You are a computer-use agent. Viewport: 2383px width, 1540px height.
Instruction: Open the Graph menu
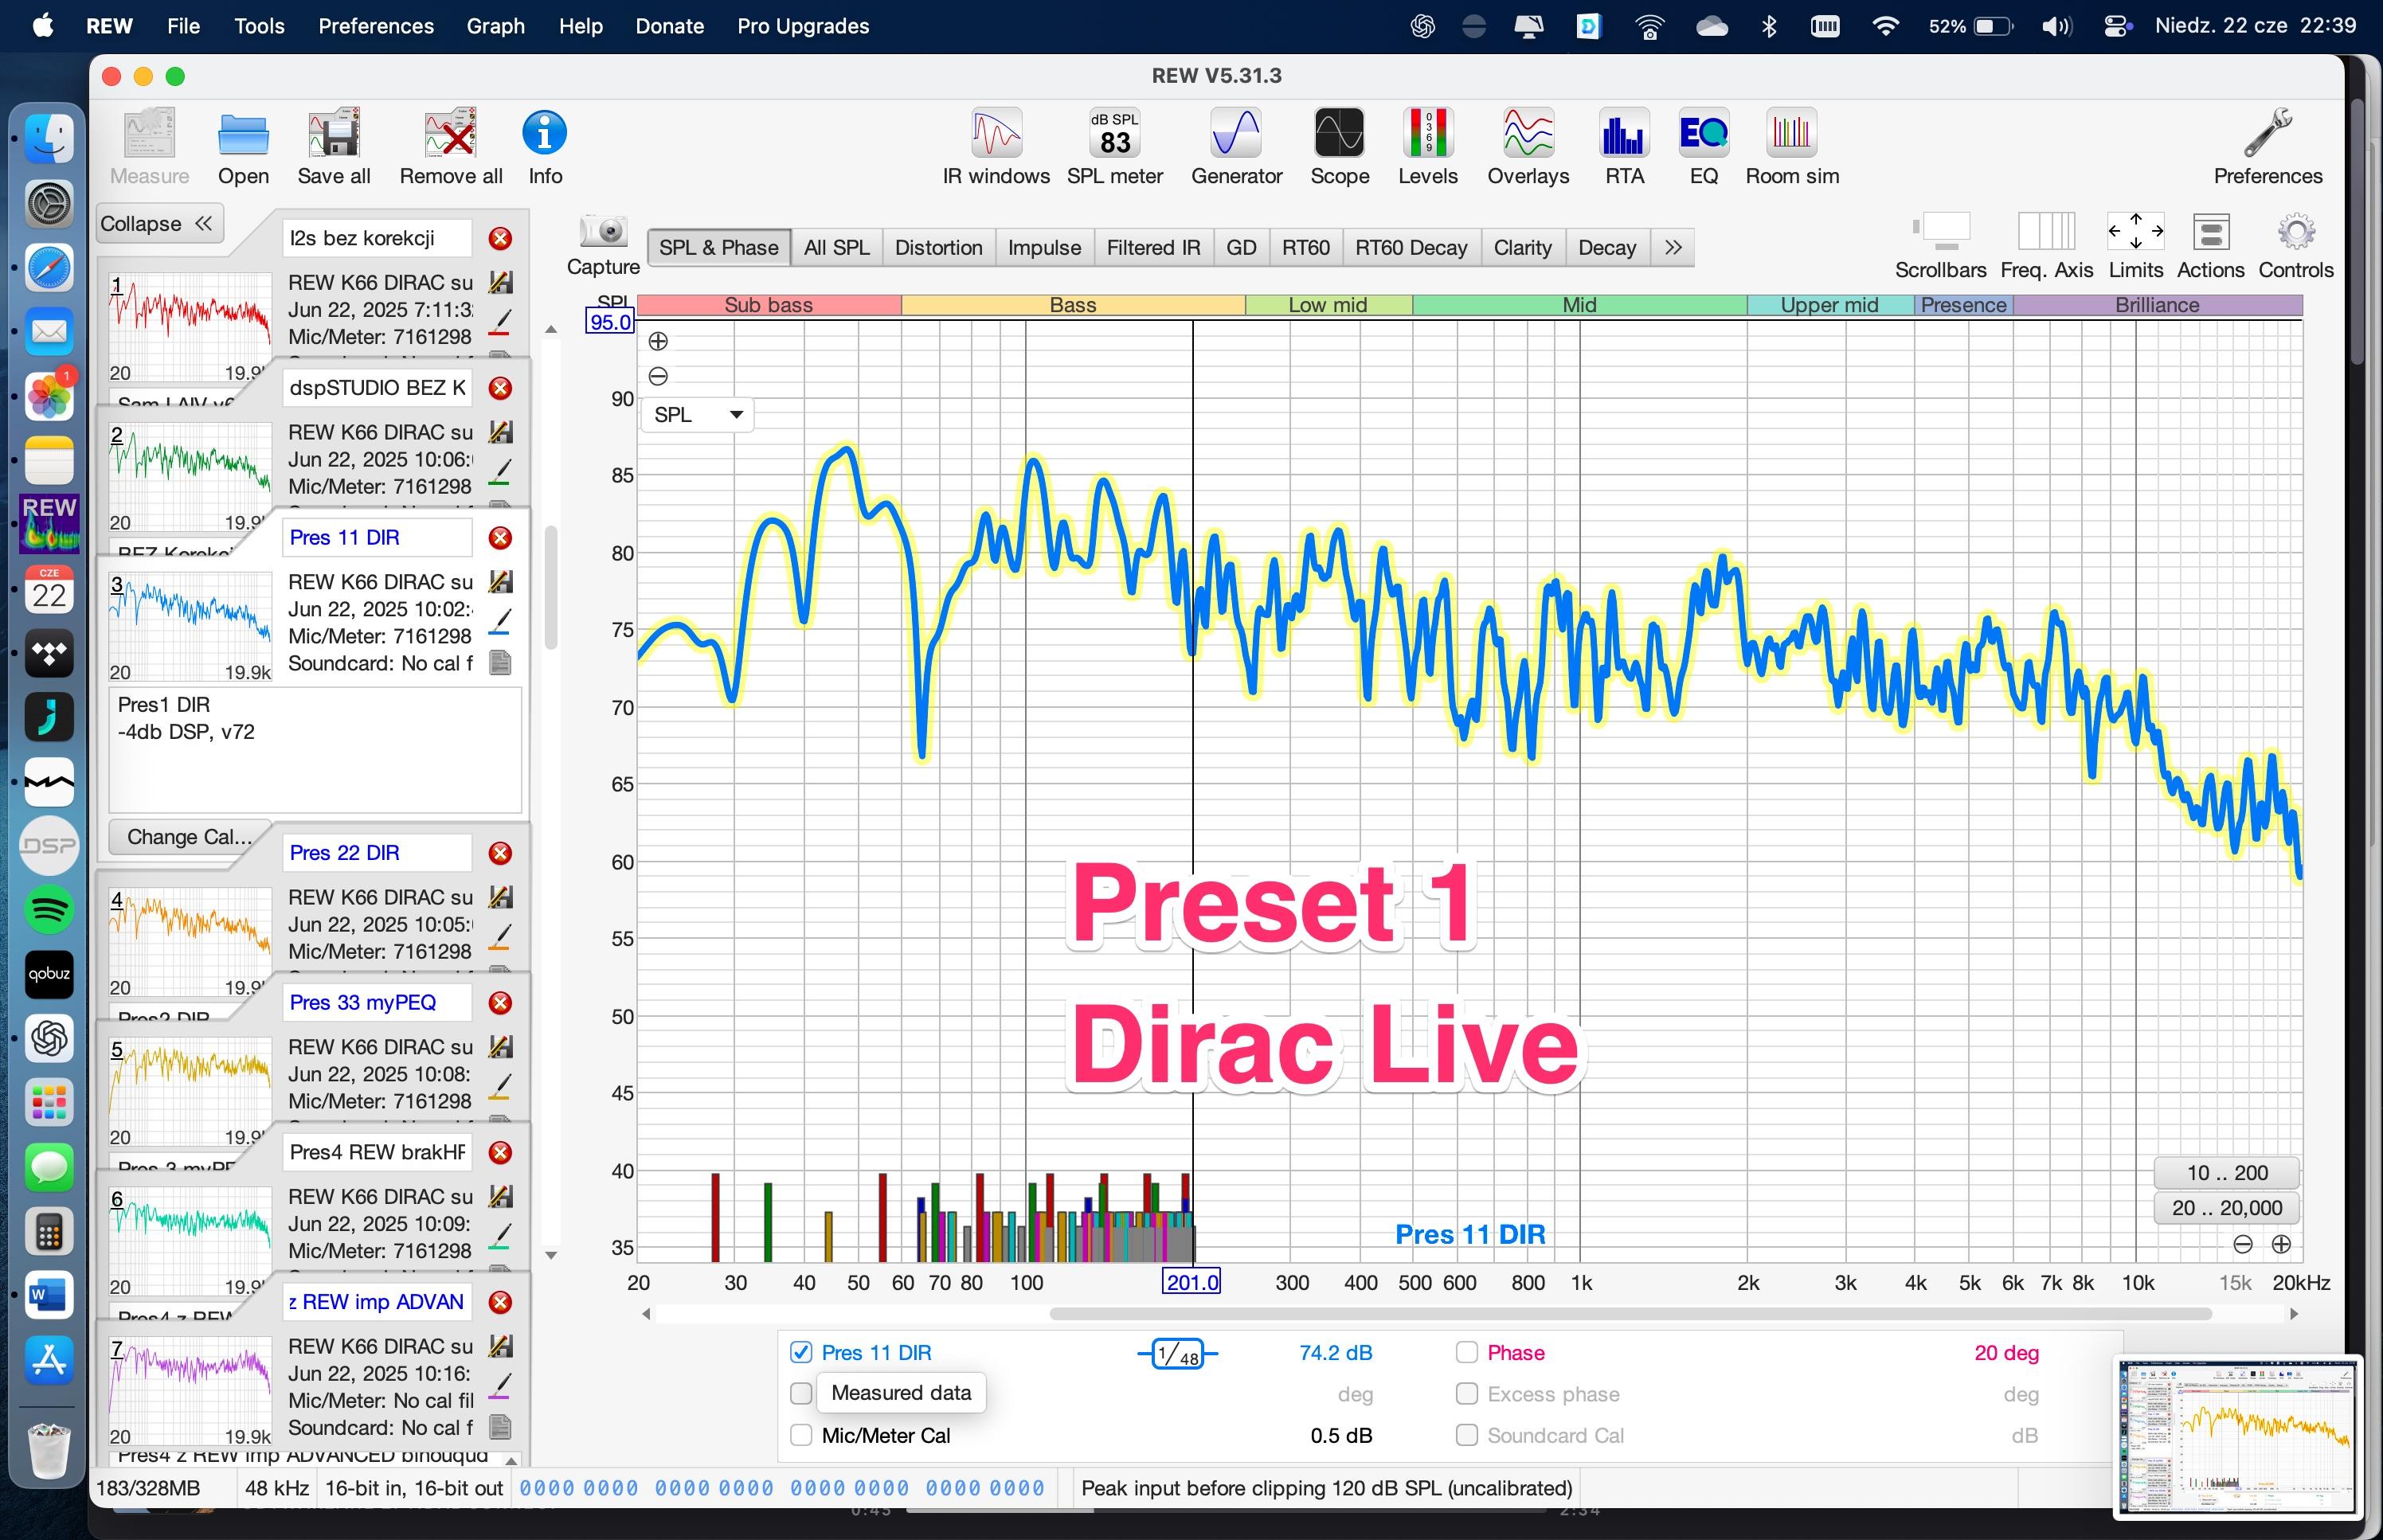pos(495,26)
